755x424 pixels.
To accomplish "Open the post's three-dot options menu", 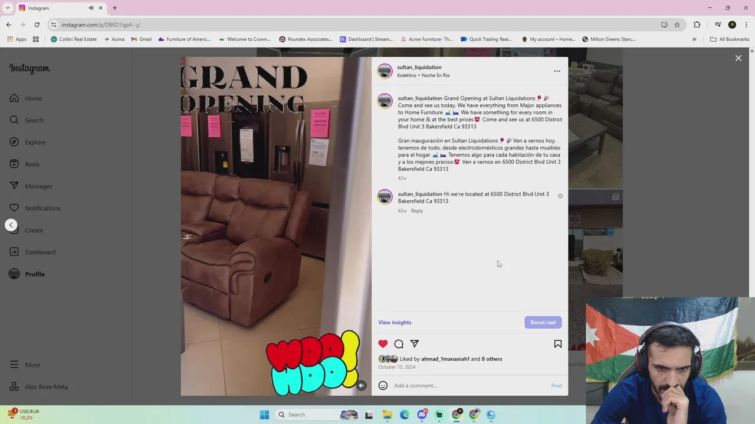I will 557,71.
